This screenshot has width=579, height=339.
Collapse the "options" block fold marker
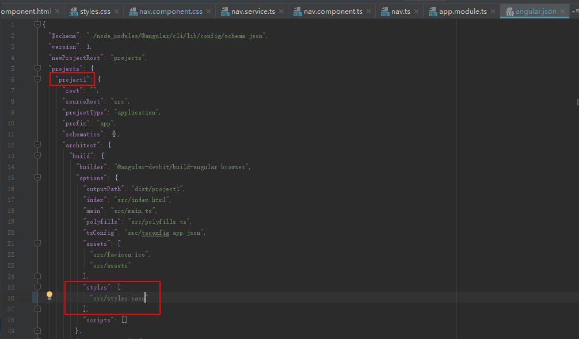pos(37,178)
